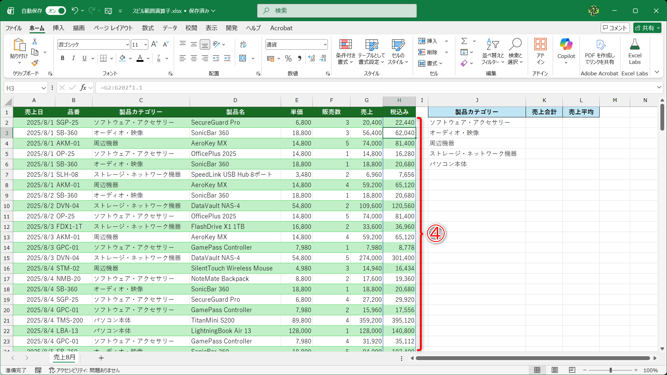Click the Merge and Center icon
The width and height of the screenshot is (667, 375).
[243, 58]
